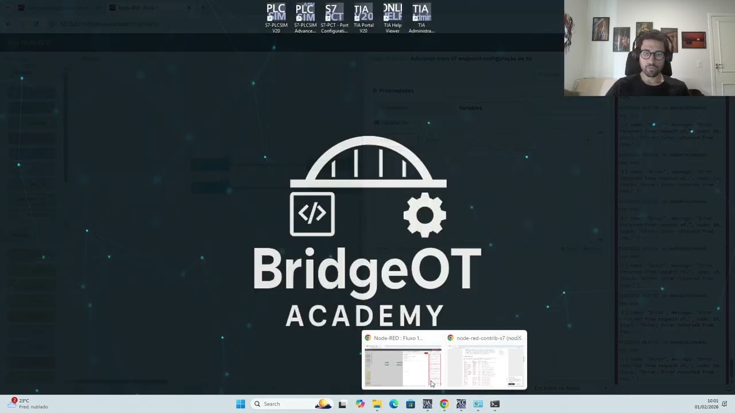Open the notification icon beside the clock

pos(725,404)
